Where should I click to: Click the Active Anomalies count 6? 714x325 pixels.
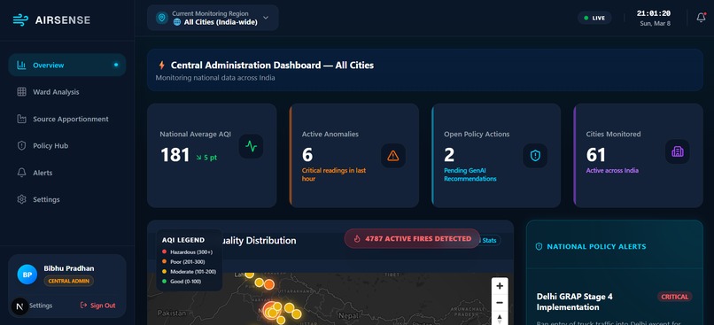coord(307,155)
